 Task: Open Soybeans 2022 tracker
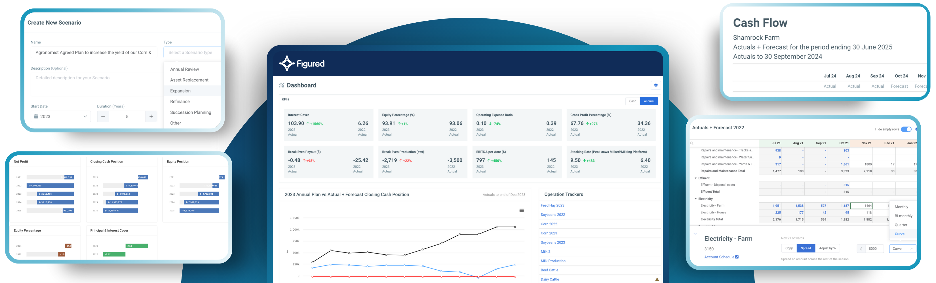coord(553,215)
